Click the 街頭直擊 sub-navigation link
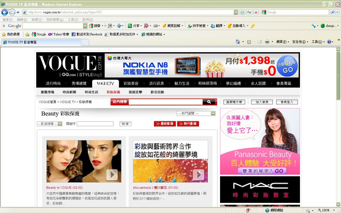 pos(135,92)
